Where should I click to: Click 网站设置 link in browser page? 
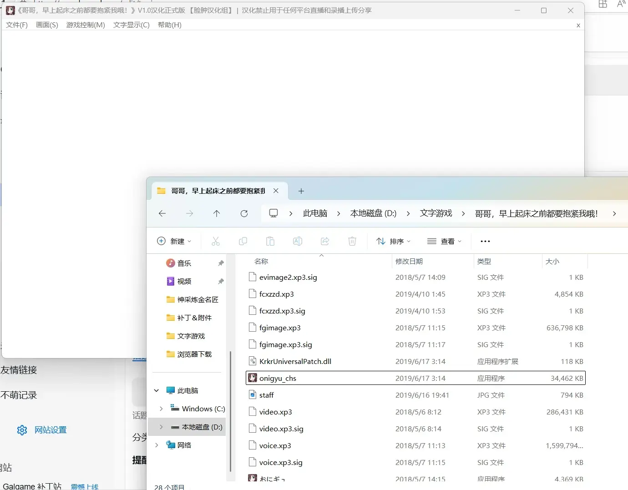[51, 430]
